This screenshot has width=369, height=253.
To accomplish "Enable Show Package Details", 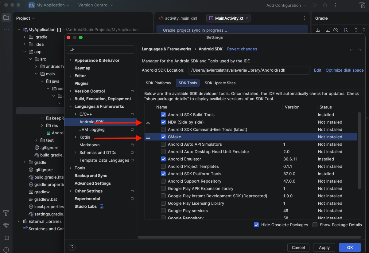I will click(315, 225).
